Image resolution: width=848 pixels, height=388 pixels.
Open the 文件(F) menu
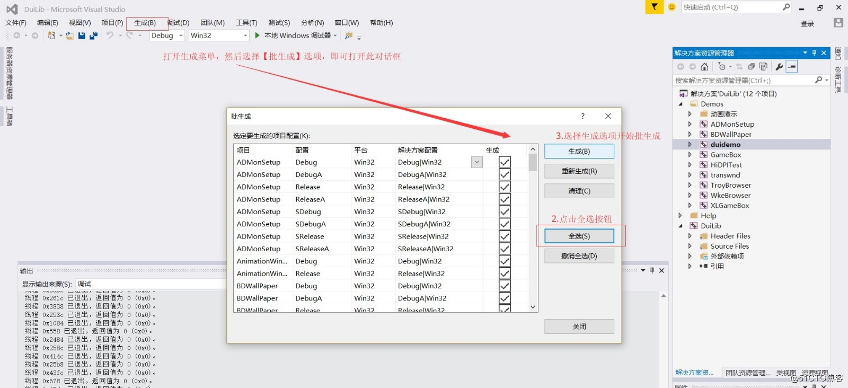click(16, 22)
